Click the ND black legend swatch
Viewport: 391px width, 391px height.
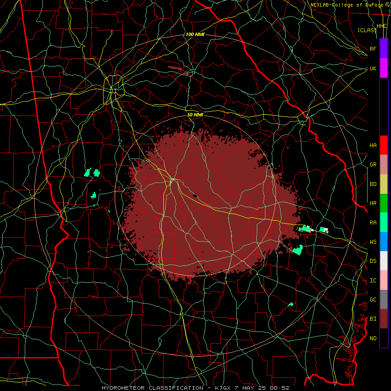[384, 338]
